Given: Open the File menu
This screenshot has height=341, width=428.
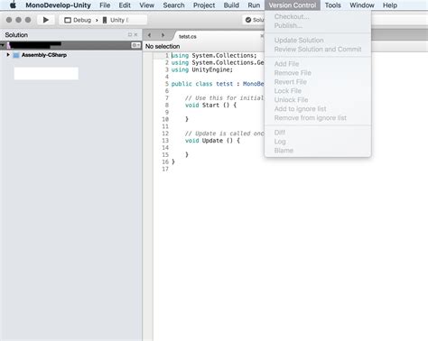Looking at the screenshot, I should coord(105,5).
